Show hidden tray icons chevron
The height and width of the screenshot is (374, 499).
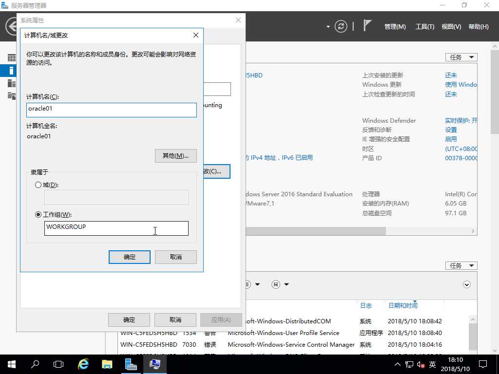coord(398,364)
